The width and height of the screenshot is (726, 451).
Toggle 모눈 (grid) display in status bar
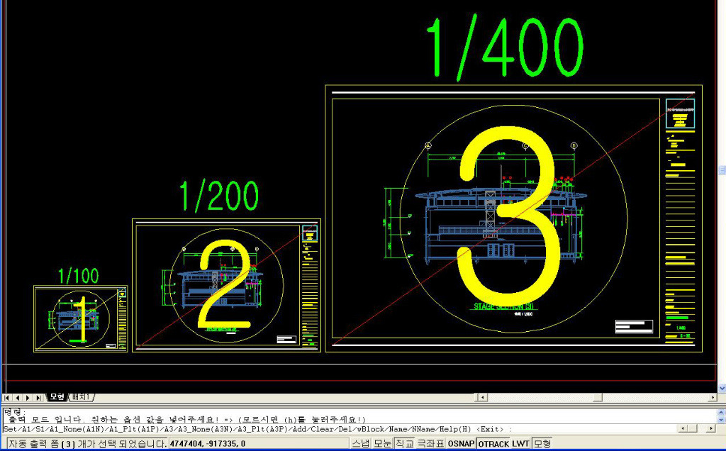point(383,444)
